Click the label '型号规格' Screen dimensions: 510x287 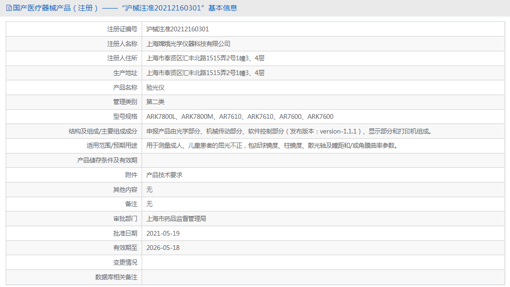(x=125, y=116)
